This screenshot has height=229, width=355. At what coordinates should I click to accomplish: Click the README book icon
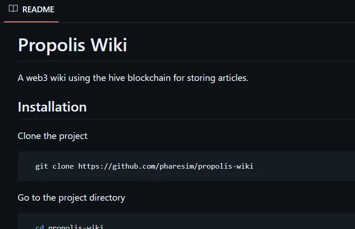pos(13,9)
